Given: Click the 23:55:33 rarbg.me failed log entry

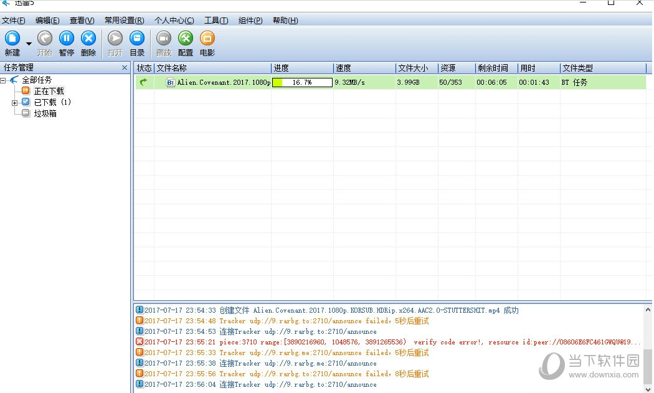Looking at the screenshot, I should [287, 353].
